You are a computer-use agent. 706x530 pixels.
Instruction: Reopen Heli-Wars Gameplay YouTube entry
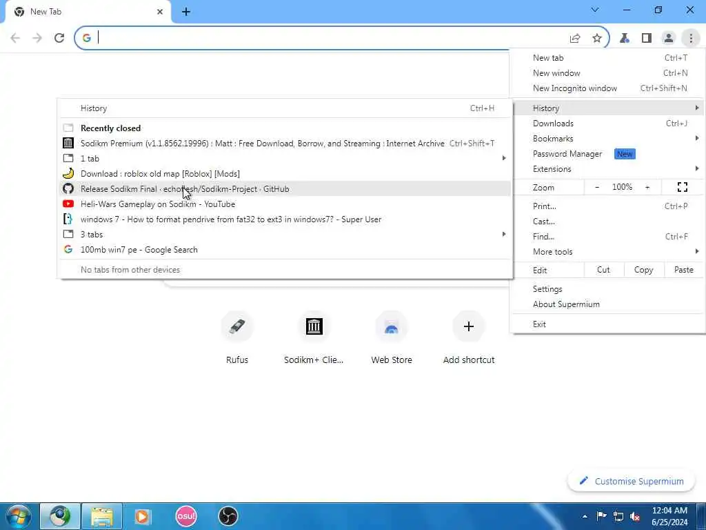pyautogui.click(x=285, y=204)
